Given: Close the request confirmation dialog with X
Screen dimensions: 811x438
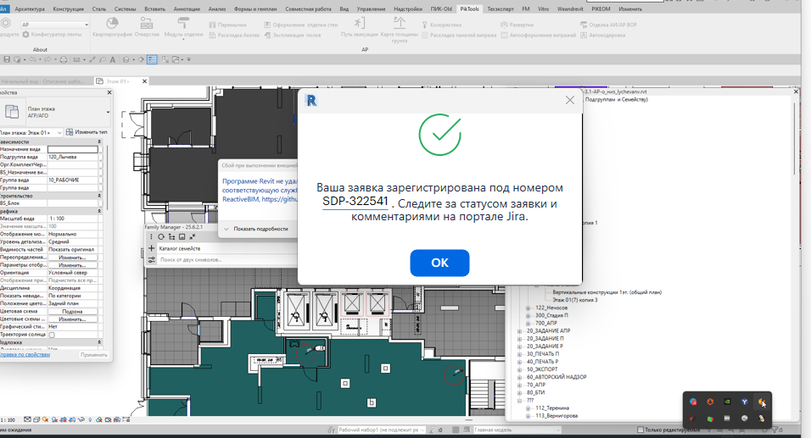Looking at the screenshot, I should [x=570, y=100].
